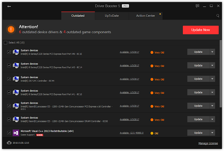The image size is (224, 151).
Task: Click device icon for Root Port #1 - 8C10
Action: pos(16,92)
